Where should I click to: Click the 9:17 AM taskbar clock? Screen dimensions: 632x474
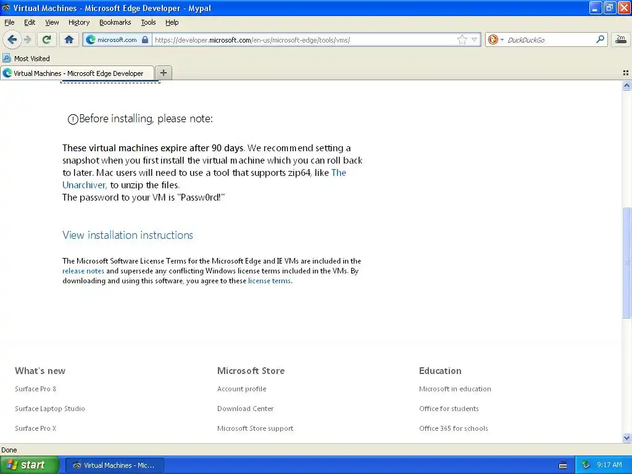click(x=609, y=465)
